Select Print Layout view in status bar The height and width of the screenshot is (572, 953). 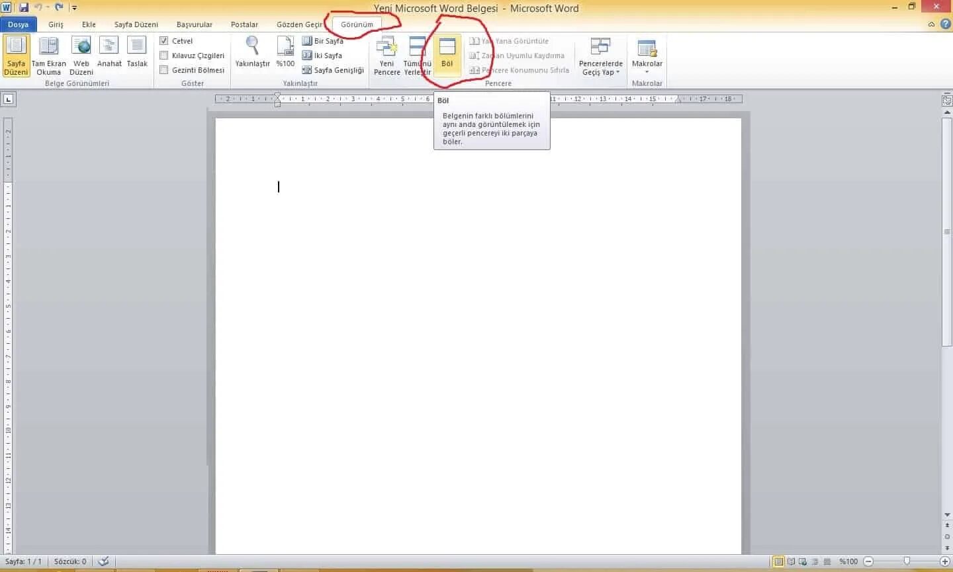pyautogui.click(x=779, y=561)
